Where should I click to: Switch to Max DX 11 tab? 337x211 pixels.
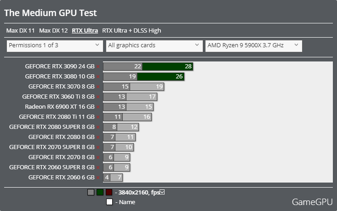point(20,30)
